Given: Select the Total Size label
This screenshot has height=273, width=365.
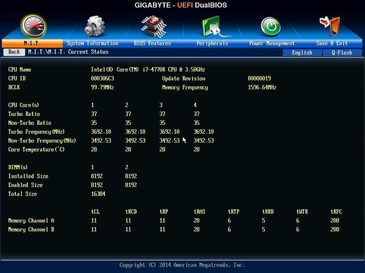Looking at the screenshot, I should pyautogui.click(x=23, y=194).
